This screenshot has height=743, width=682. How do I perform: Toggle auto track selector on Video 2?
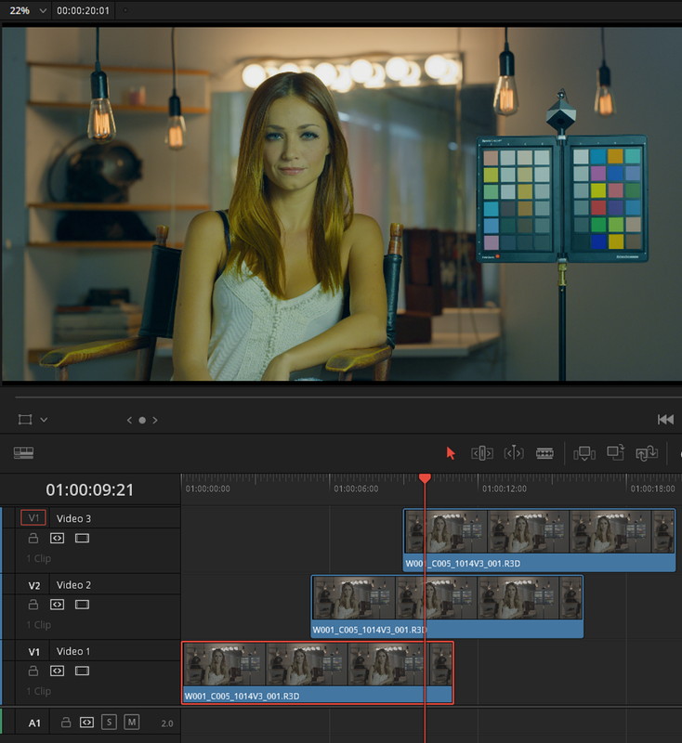click(x=58, y=605)
